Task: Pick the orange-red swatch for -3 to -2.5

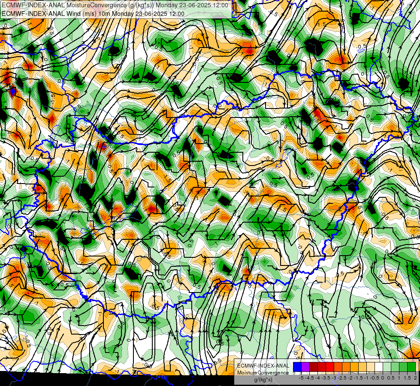Action: point(338,367)
